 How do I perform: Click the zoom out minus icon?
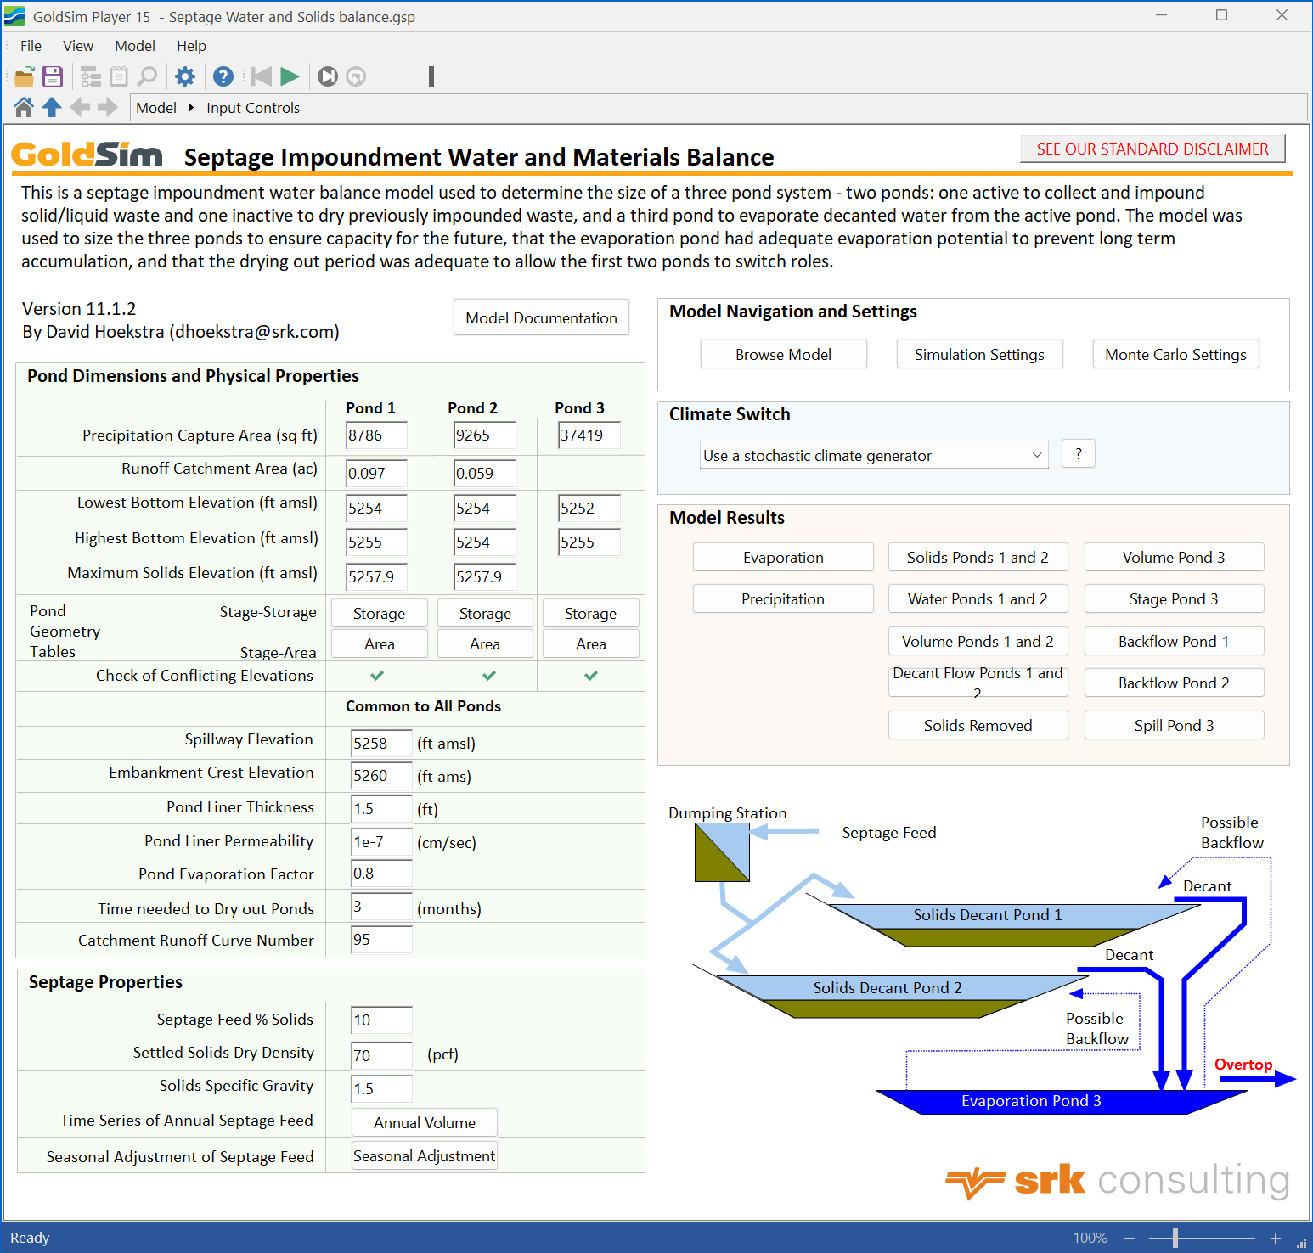(1130, 1239)
